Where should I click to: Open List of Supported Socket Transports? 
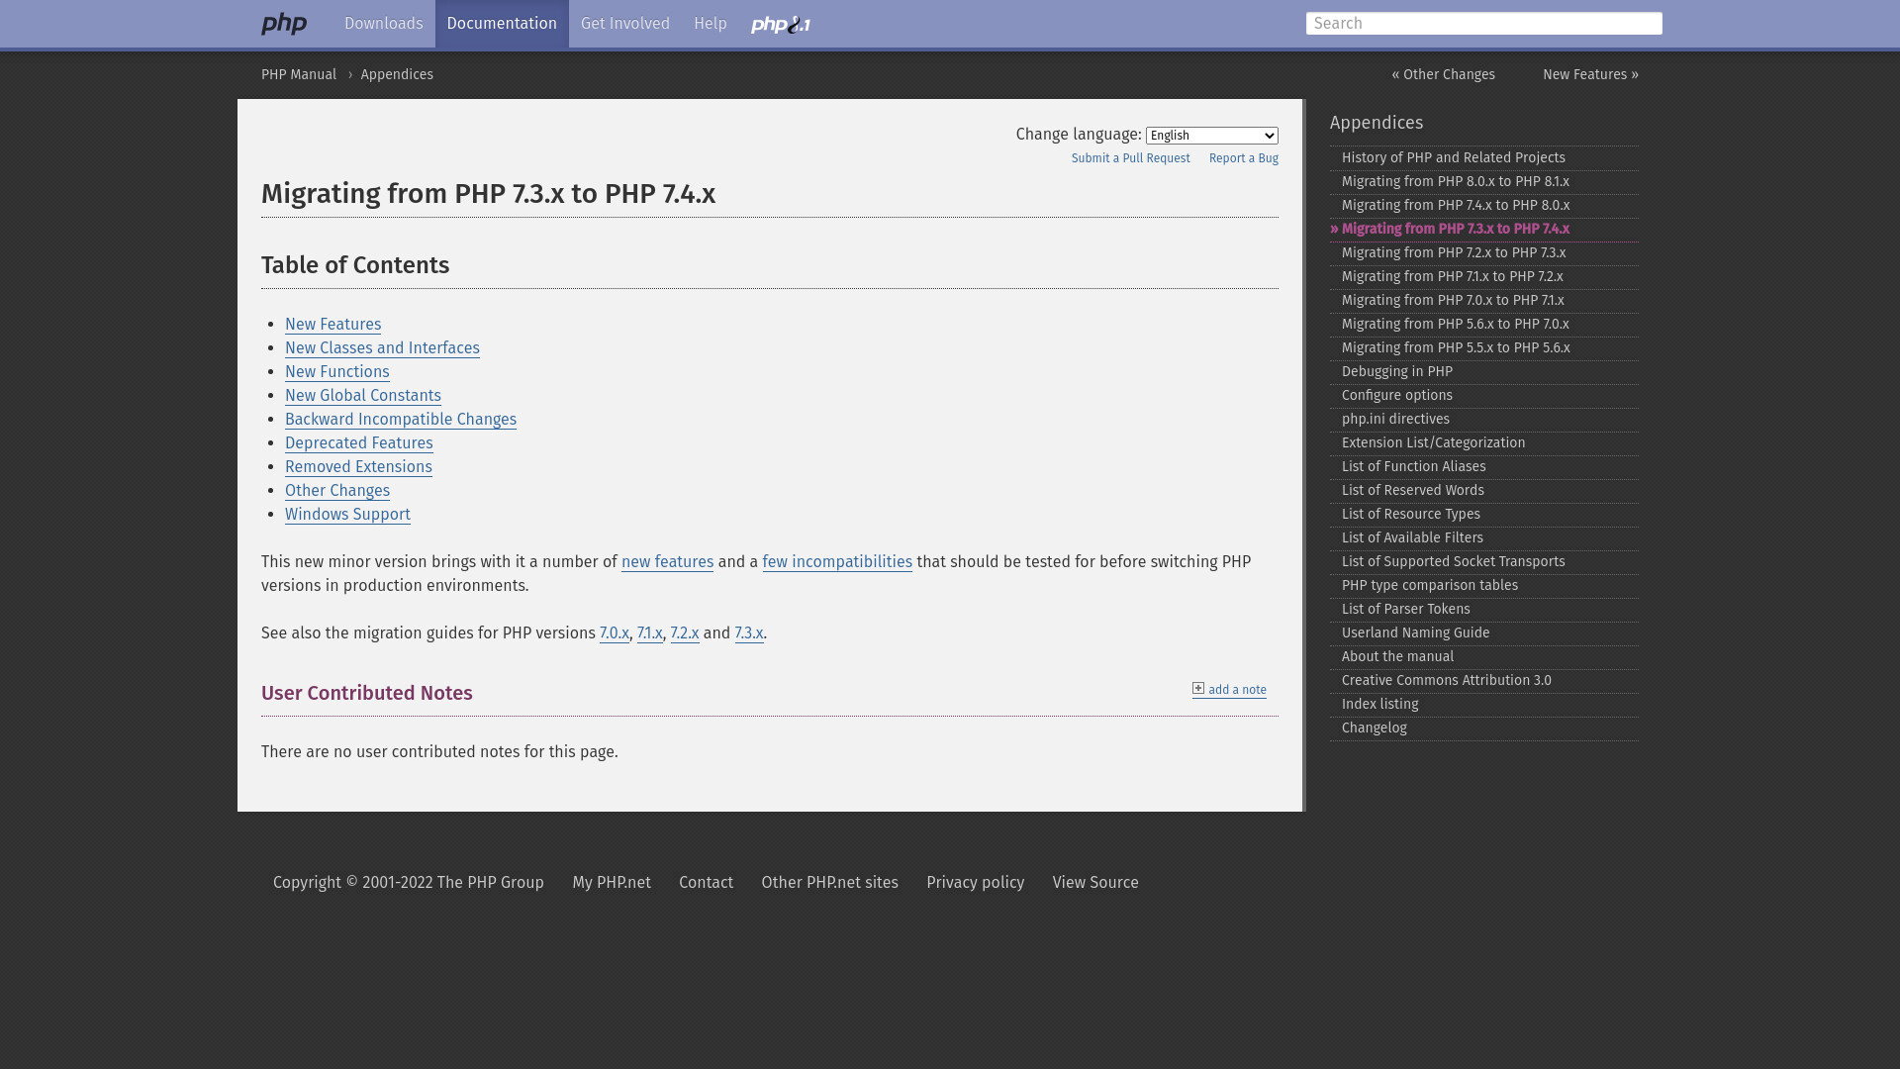[1484, 562]
